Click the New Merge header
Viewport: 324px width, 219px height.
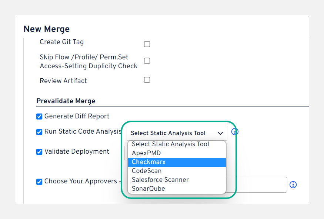46,29
